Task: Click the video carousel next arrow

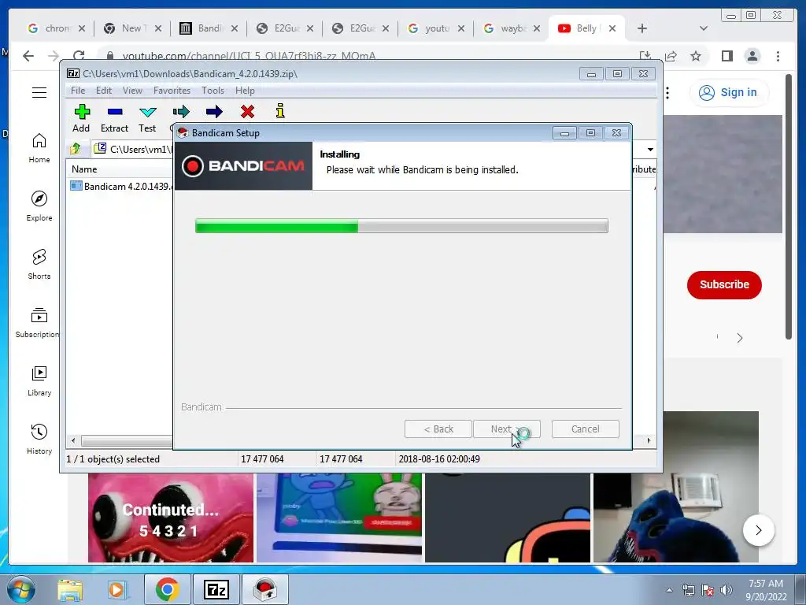Action: click(x=758, y=530)
